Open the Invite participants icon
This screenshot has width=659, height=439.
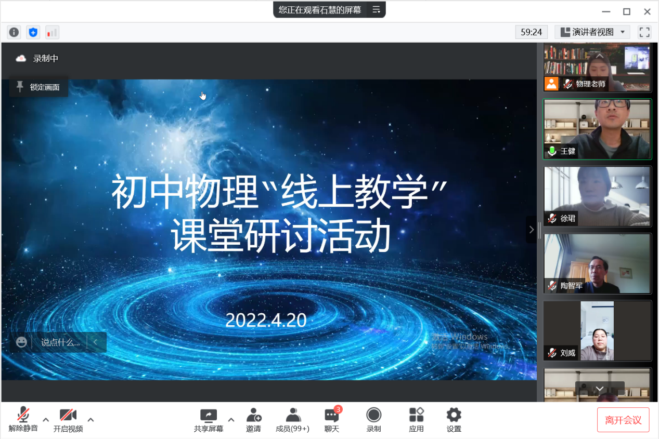tap(253, 420)
